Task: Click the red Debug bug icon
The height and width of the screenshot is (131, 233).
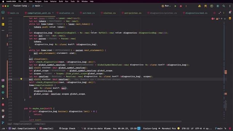Action: coord(181,6)
